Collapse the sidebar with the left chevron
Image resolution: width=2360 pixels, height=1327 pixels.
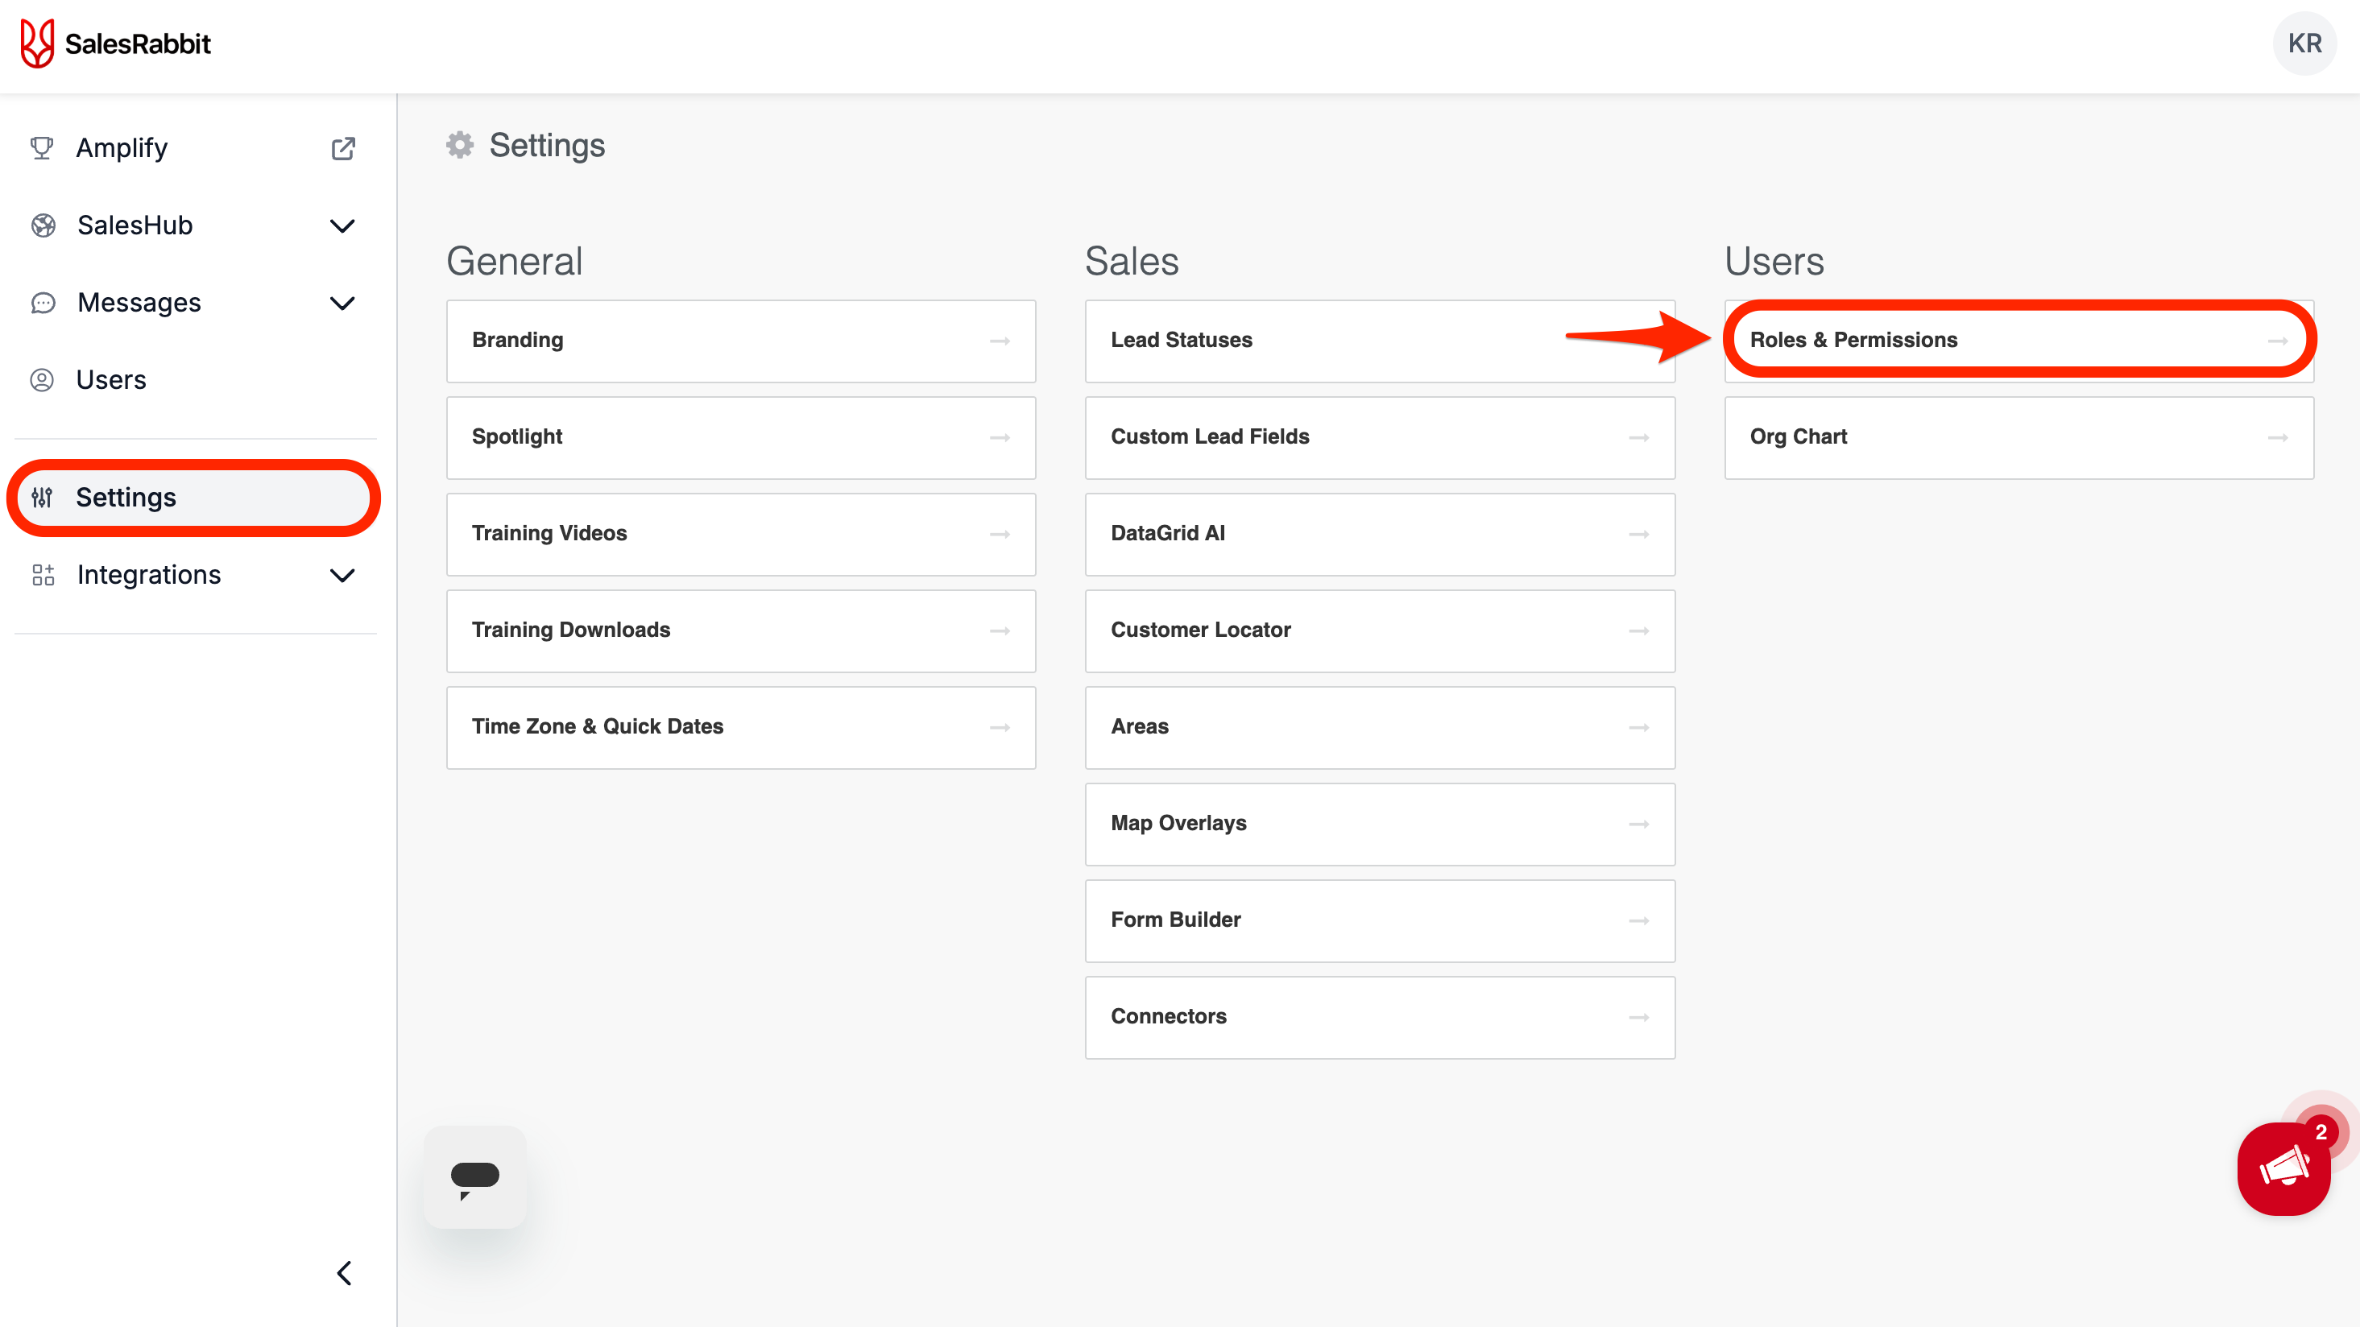[345, 1273]
